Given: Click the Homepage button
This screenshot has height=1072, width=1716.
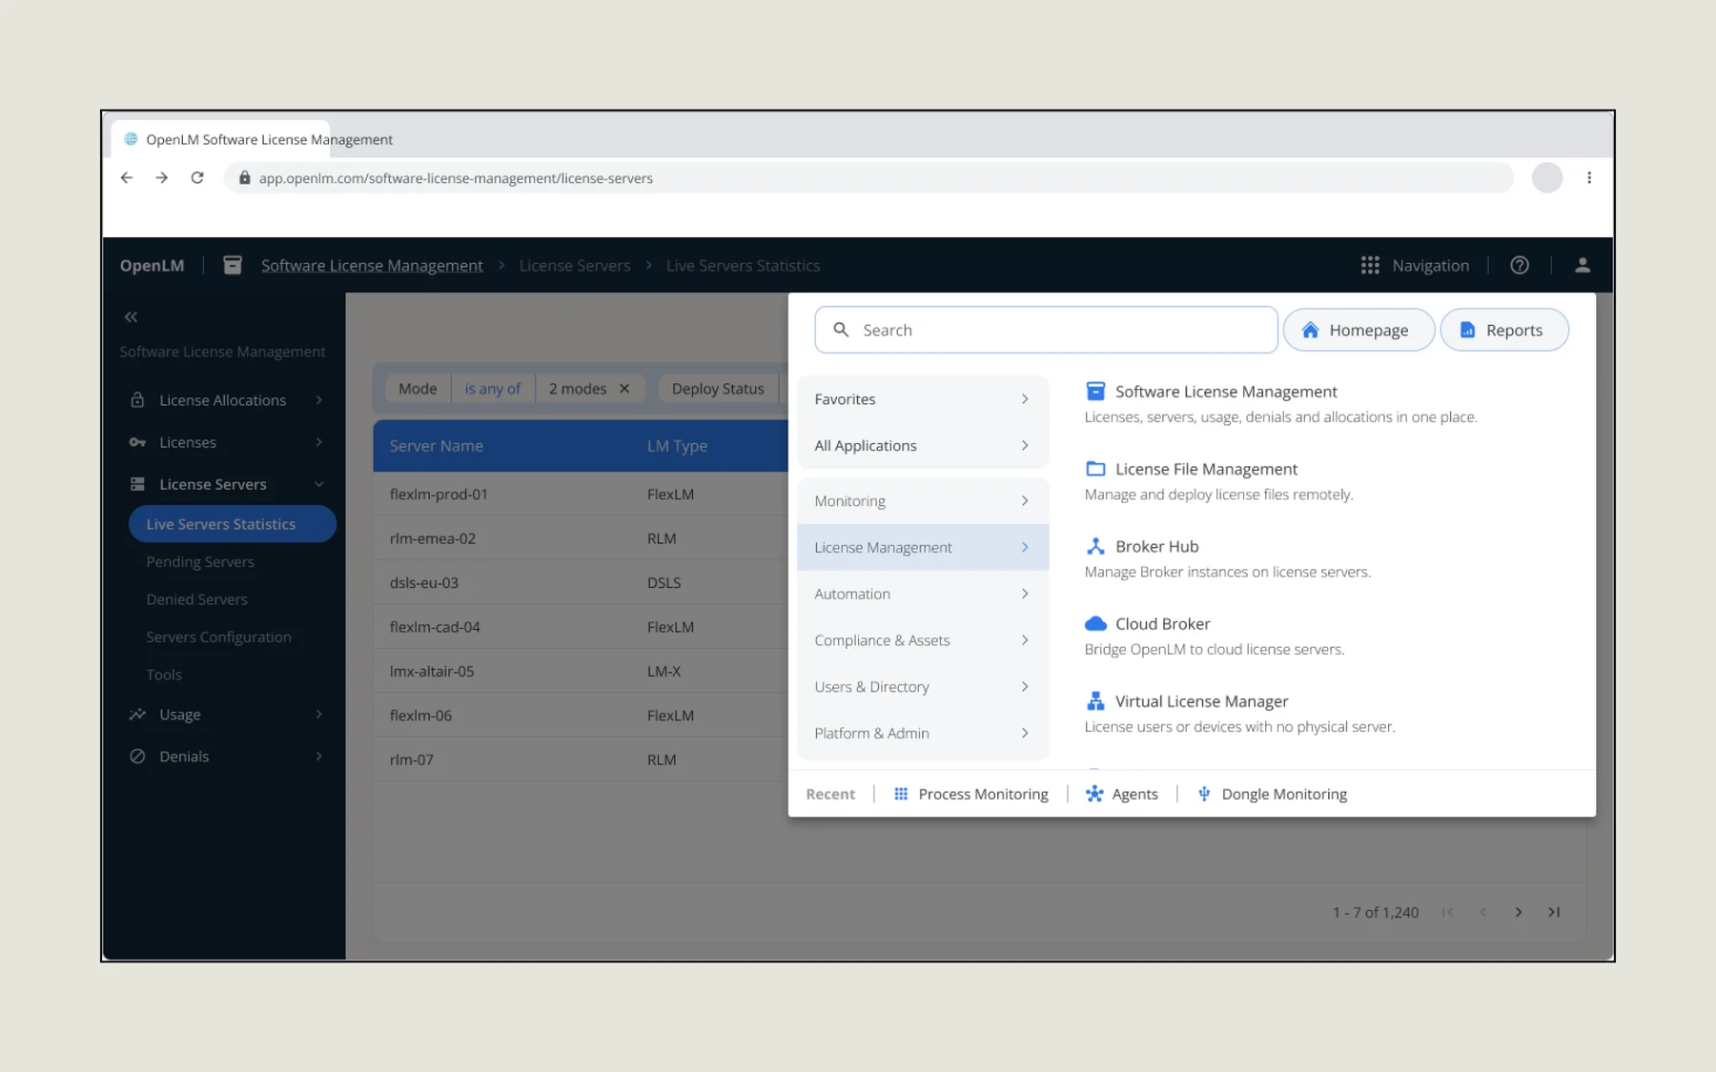Looking at the screenshot, I should (1358, 330).
